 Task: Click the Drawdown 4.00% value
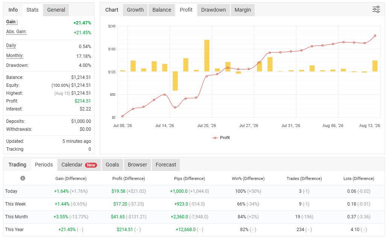click(85, 65)
